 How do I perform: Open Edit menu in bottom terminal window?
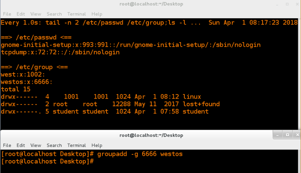(x=21, y=145)
